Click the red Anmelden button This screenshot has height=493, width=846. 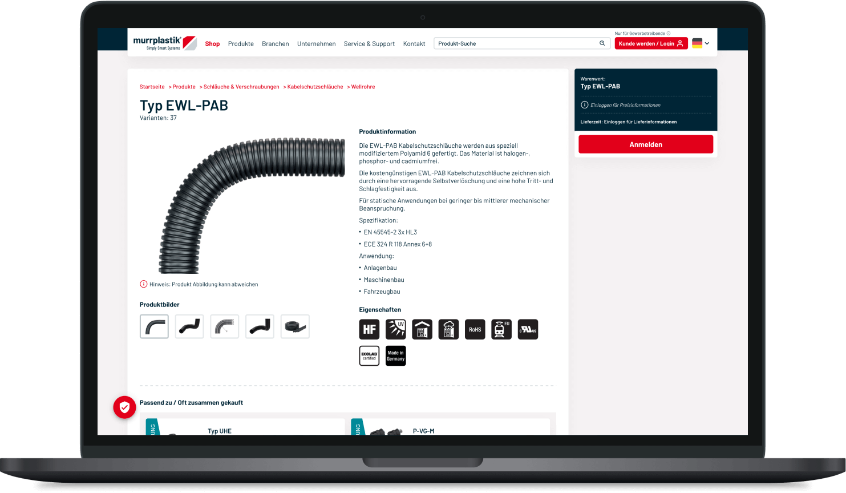[646, 144]
